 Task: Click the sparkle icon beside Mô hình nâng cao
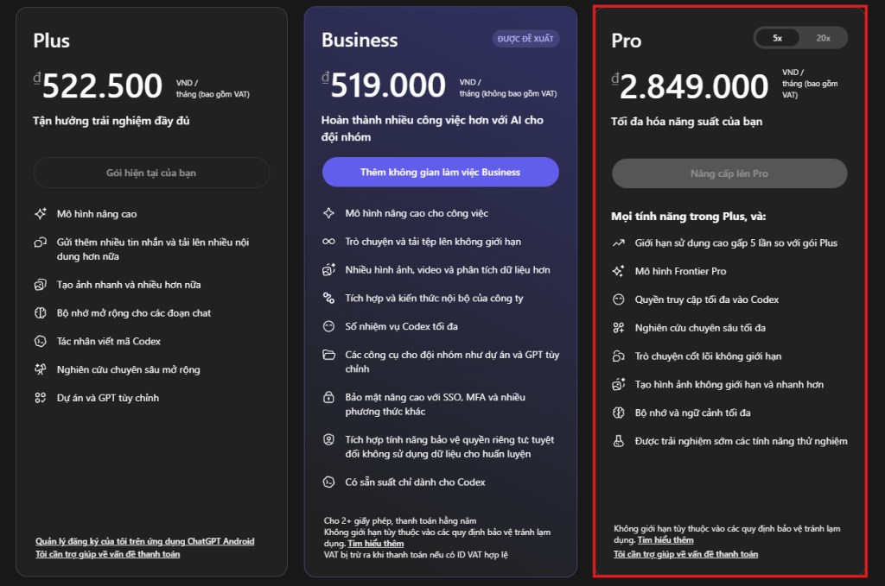click(x=40, y=214)
